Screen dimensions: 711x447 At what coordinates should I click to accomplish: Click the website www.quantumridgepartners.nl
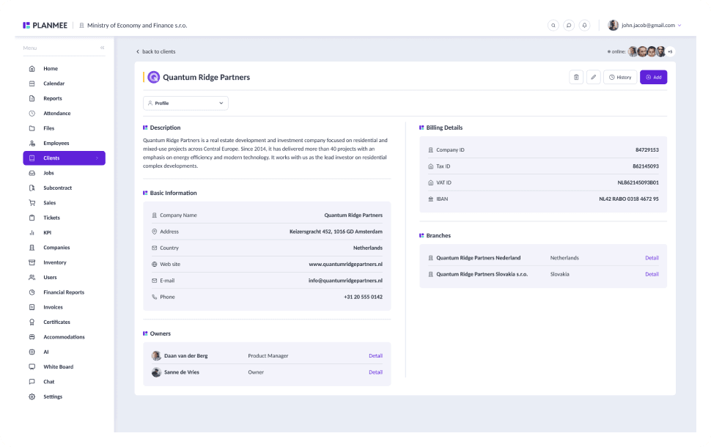345,265
